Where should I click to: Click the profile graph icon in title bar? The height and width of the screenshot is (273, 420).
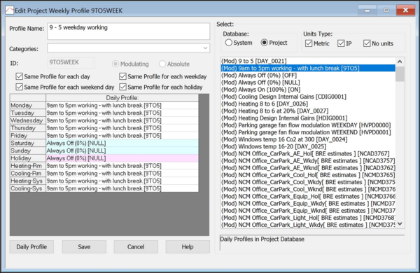9,10
